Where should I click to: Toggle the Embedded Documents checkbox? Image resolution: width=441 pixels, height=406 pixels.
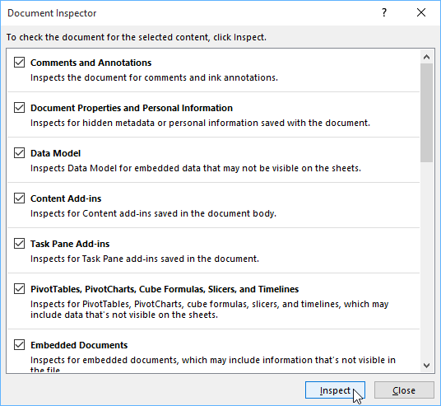[19, 345]
